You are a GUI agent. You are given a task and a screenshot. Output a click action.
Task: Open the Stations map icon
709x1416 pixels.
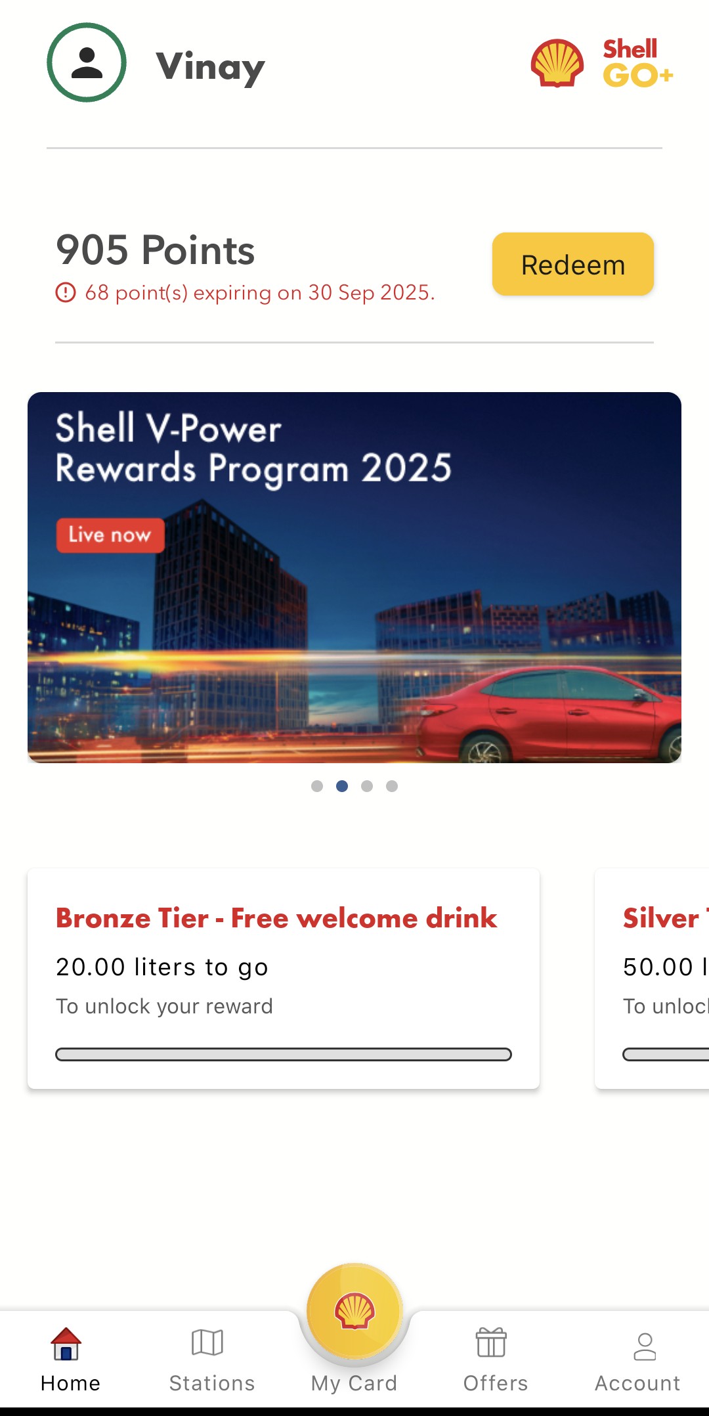pyautogui.click(x=207, y=1343)
